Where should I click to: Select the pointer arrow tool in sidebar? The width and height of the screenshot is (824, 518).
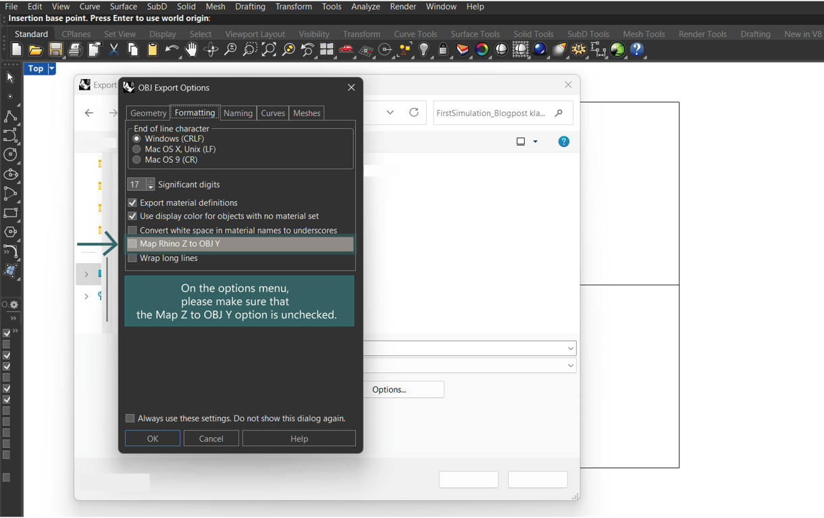click(10, 78)
